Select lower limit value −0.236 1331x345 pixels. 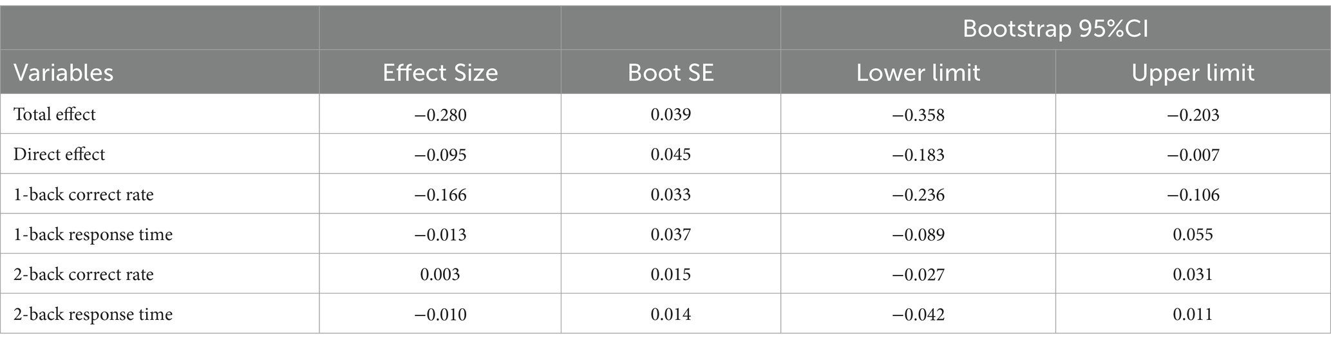click(x=918, y=194)
